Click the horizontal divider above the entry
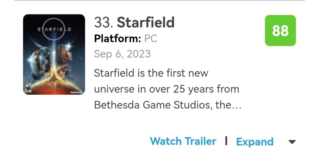319x154 pixels. 159,1
